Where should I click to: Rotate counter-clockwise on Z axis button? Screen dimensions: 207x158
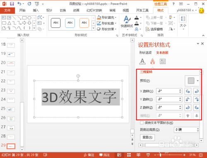coord(197,107)
